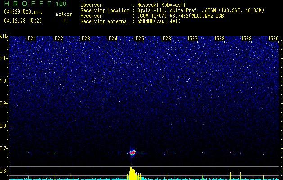
Task: Click the 1521 time marker
Action: coord(31,38)
